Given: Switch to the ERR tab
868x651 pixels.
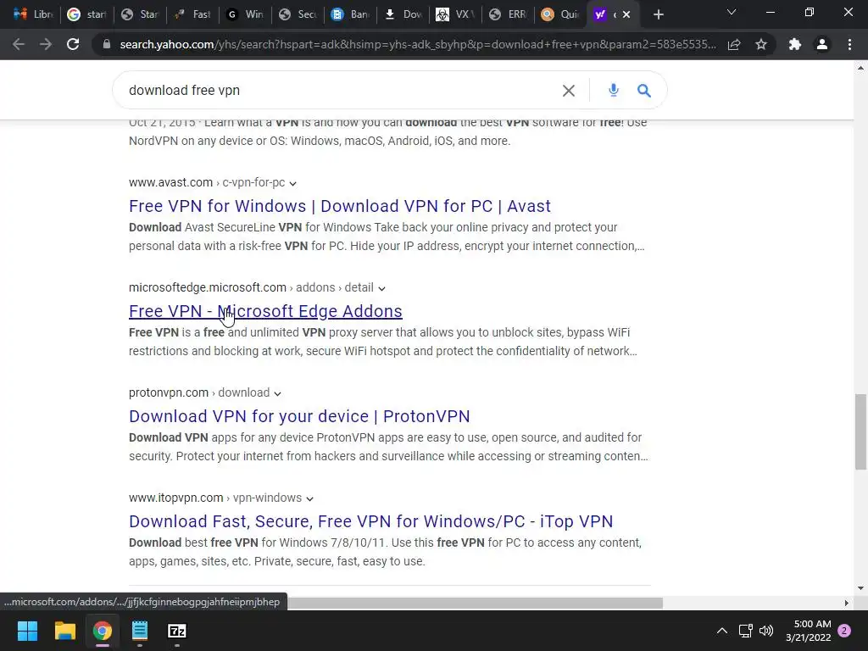Looking at the screenshot, I should click(509, 14).
